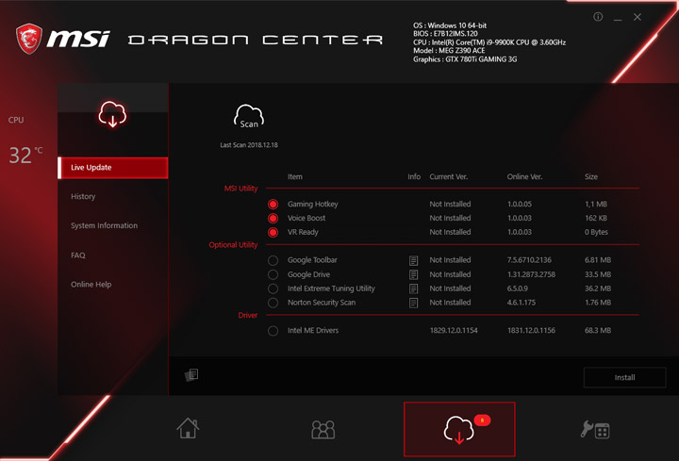
Task: Click the Install button
Action: pos(624,377)
